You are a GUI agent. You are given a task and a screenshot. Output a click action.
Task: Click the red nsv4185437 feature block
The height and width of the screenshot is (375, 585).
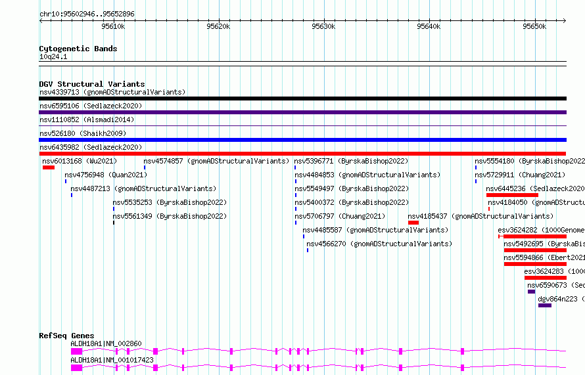[413, 223]
